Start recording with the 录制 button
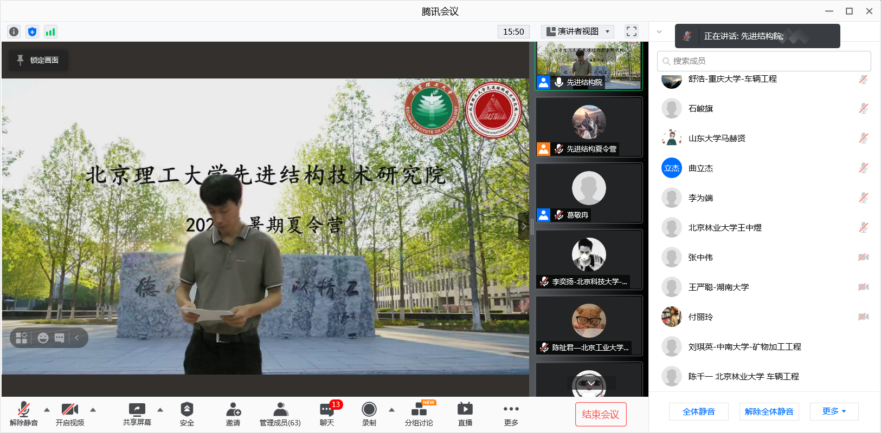 [369, 414]
